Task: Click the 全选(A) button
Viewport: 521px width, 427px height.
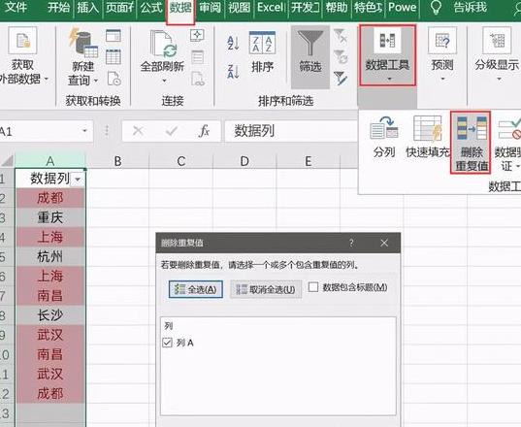Action: (196, 289)
